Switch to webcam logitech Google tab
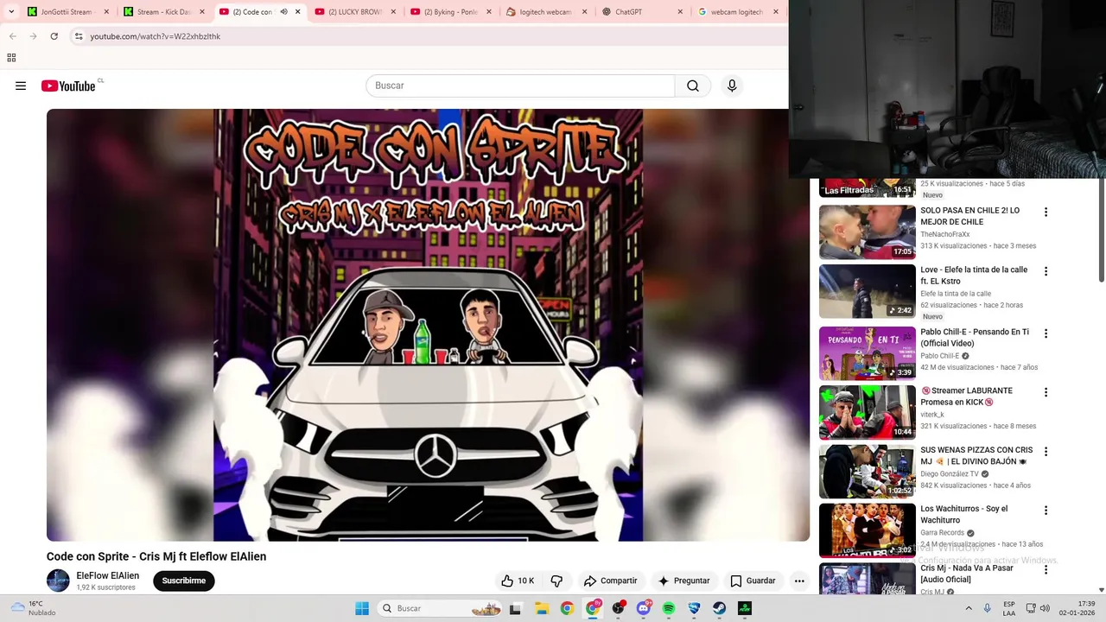The image size is (1106, 622). (737, 12)
